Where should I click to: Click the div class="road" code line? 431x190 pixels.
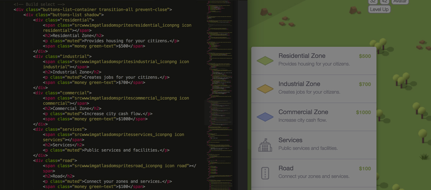click(x=55, y=160)
